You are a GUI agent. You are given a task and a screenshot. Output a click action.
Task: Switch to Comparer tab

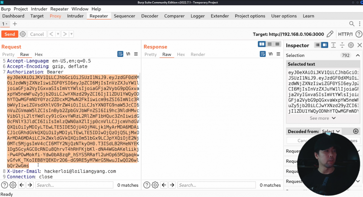pyautogui.click(x=174, y=16)
